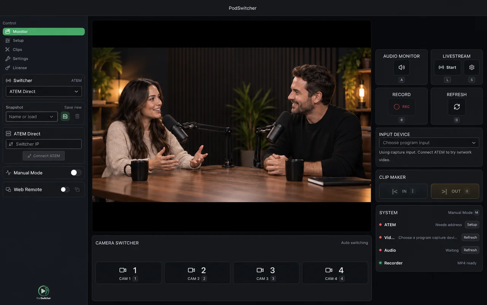Click Refresh in the Audio system row
The width and height of the screenshot is (487, 305).
pyautogui.click(x=470, y=250)
